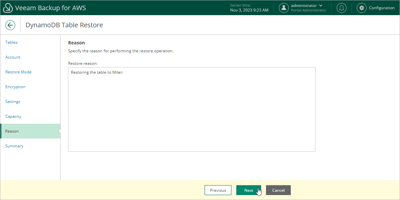Click the back arrow icon
The height and width of the screenshot is (200, 400).
tap(10, 25)
